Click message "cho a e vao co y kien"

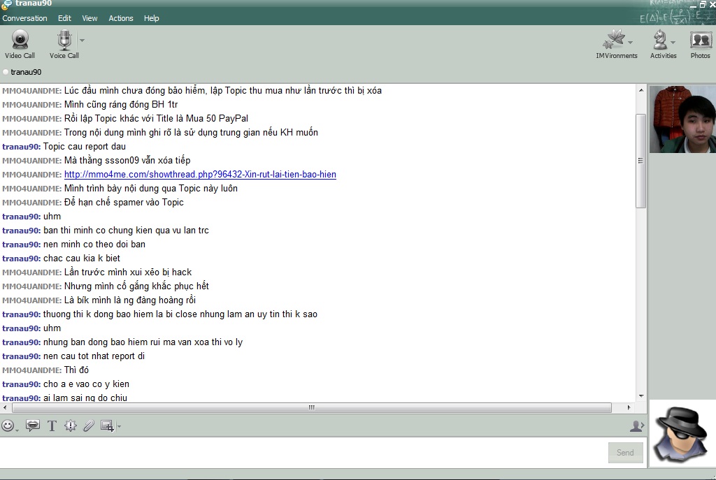(86, 384)
